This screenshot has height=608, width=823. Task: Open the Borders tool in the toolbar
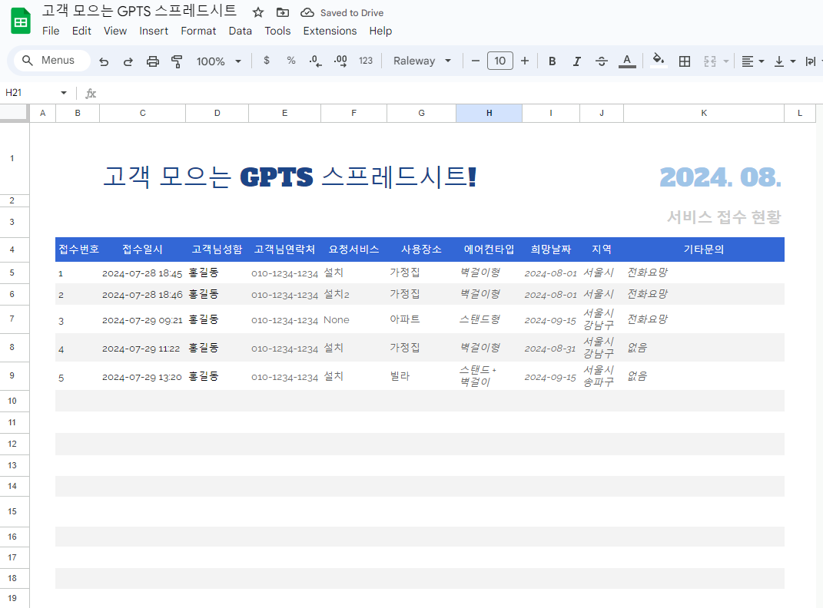coord(685,61)
